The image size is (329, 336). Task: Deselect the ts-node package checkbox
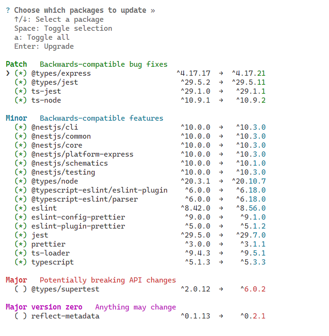pyautogui.click(x=20, y=100)
